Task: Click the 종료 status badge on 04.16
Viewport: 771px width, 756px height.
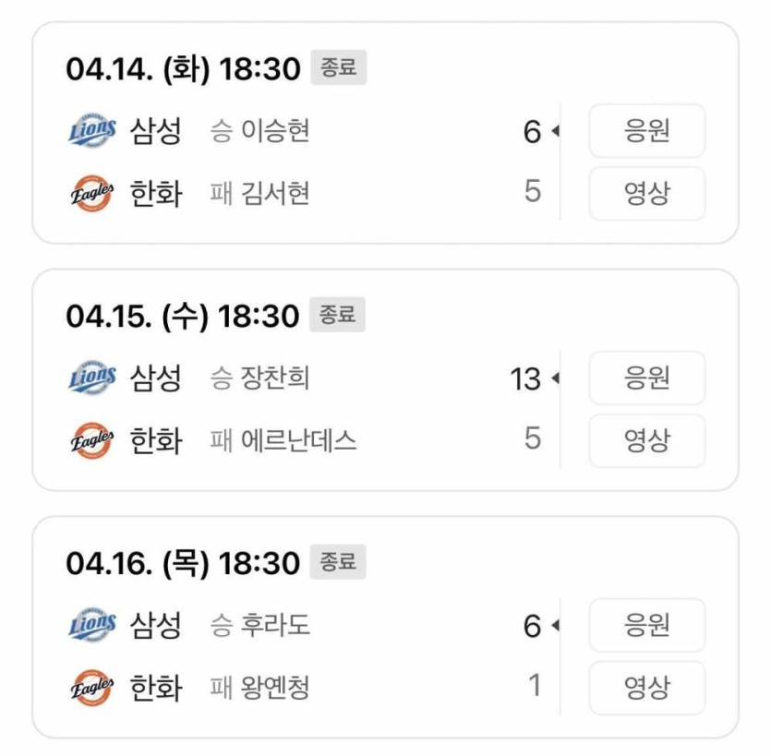Action: [338, 562]
